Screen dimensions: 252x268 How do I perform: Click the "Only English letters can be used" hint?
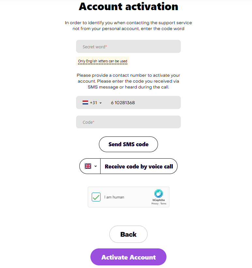pos(102,61)
